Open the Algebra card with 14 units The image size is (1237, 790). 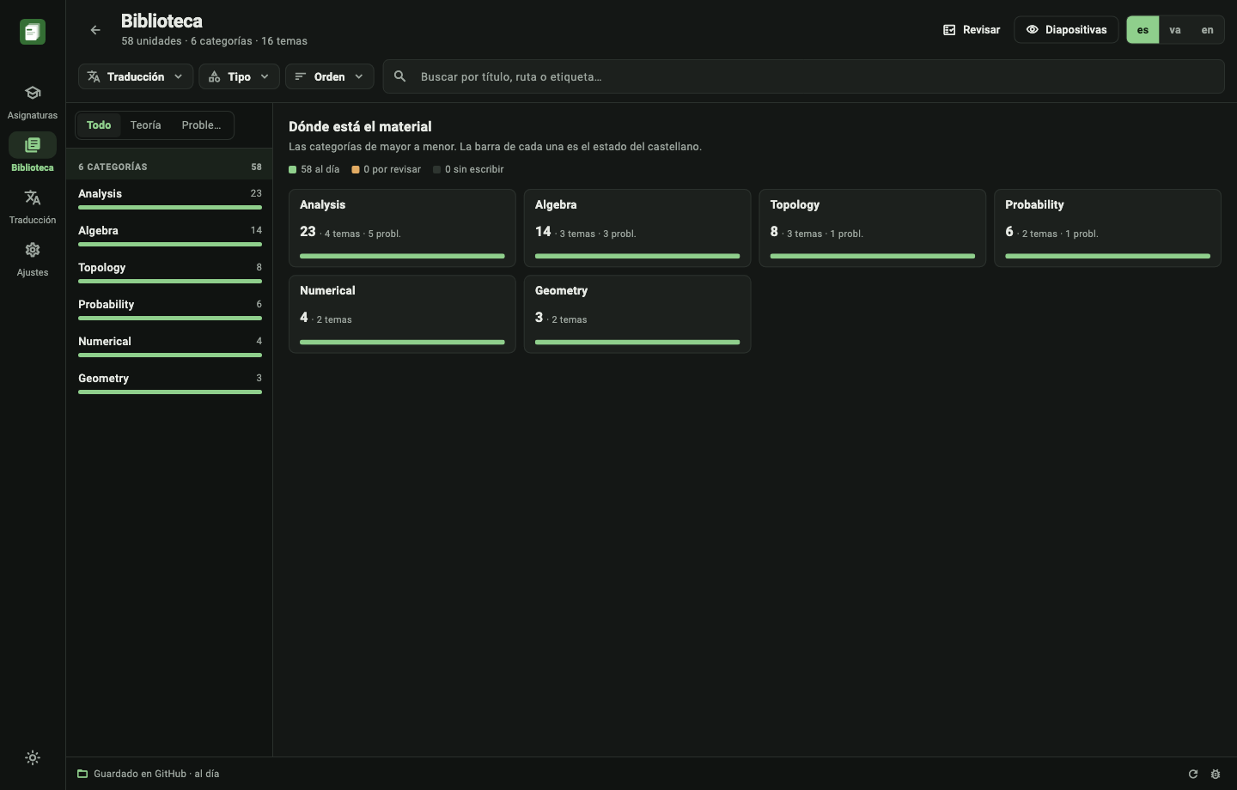pyautogui.click(x=637, y=228)
